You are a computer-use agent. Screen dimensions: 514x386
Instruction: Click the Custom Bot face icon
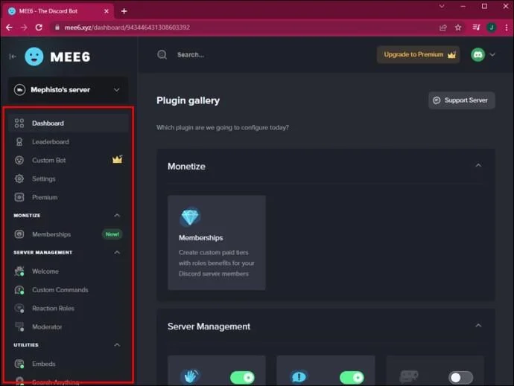tap(19, 160)
